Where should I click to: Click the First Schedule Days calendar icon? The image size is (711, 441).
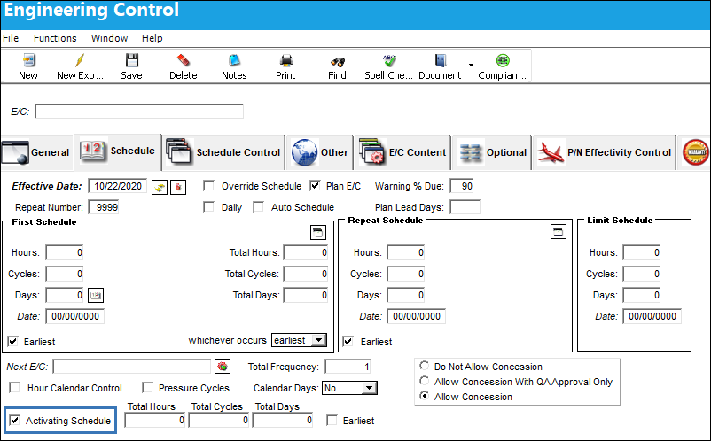tap(96, 295)
